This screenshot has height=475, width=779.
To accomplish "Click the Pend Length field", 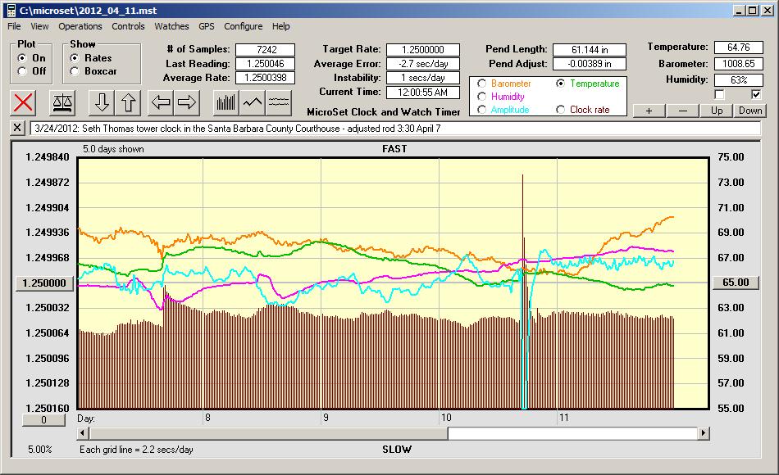I will (x=590, y=50).
